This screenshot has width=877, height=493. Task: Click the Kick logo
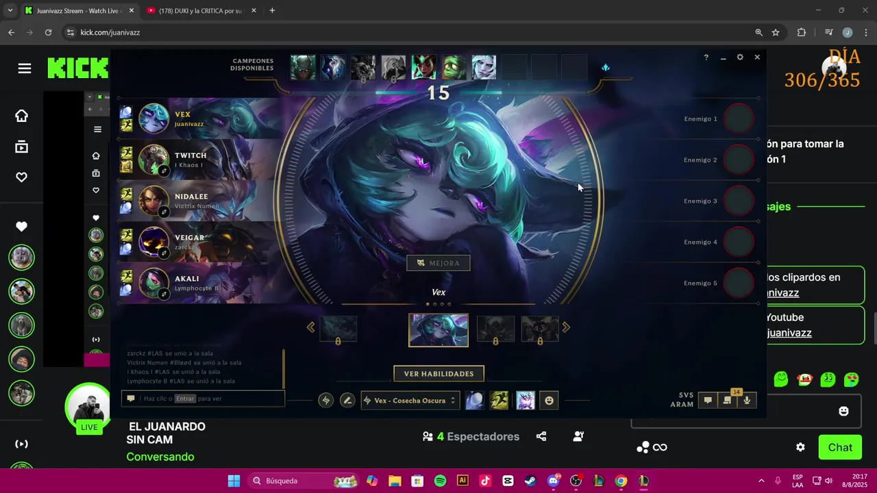[77, 68]
